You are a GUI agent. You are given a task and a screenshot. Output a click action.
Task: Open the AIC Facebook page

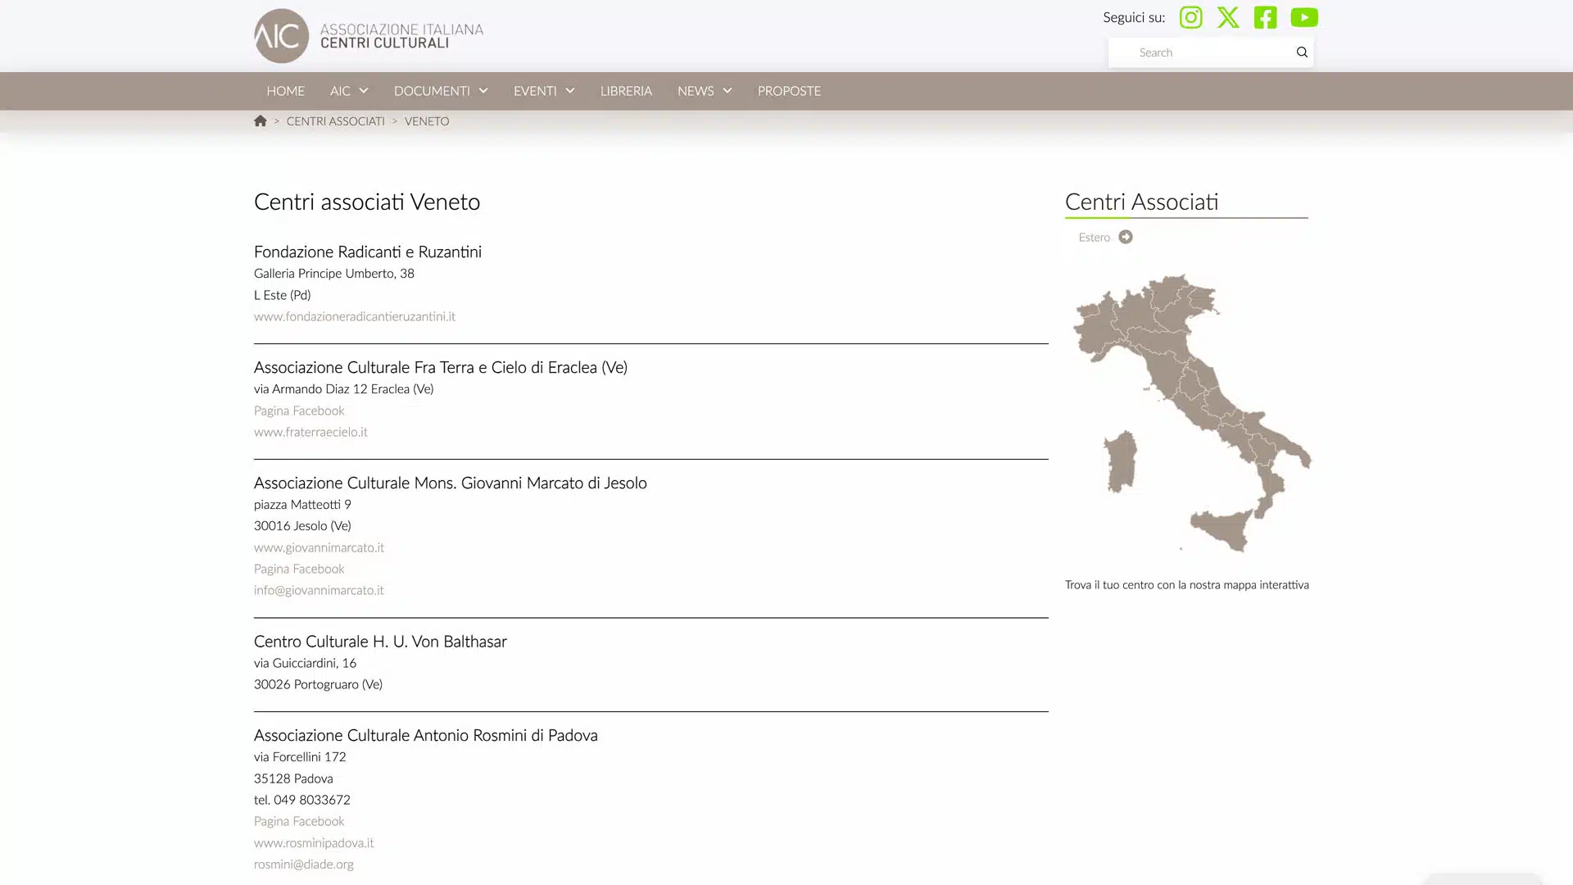click(x=1265, y=17)
